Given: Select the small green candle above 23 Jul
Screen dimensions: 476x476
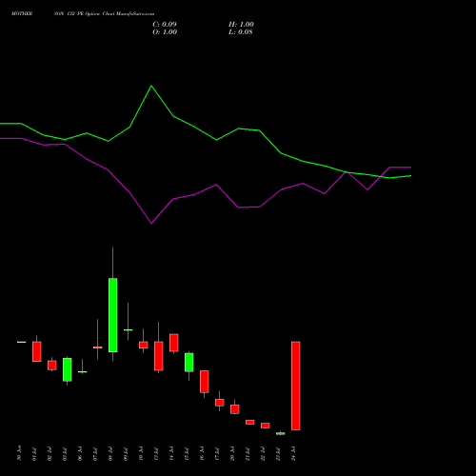Looking at the screenshot, I should 281,433.
